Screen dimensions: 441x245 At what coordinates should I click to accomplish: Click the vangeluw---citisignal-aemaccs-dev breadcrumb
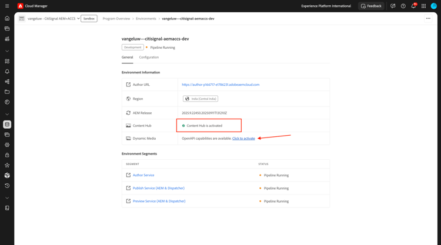pyautogui.click(x=188, y=19)
